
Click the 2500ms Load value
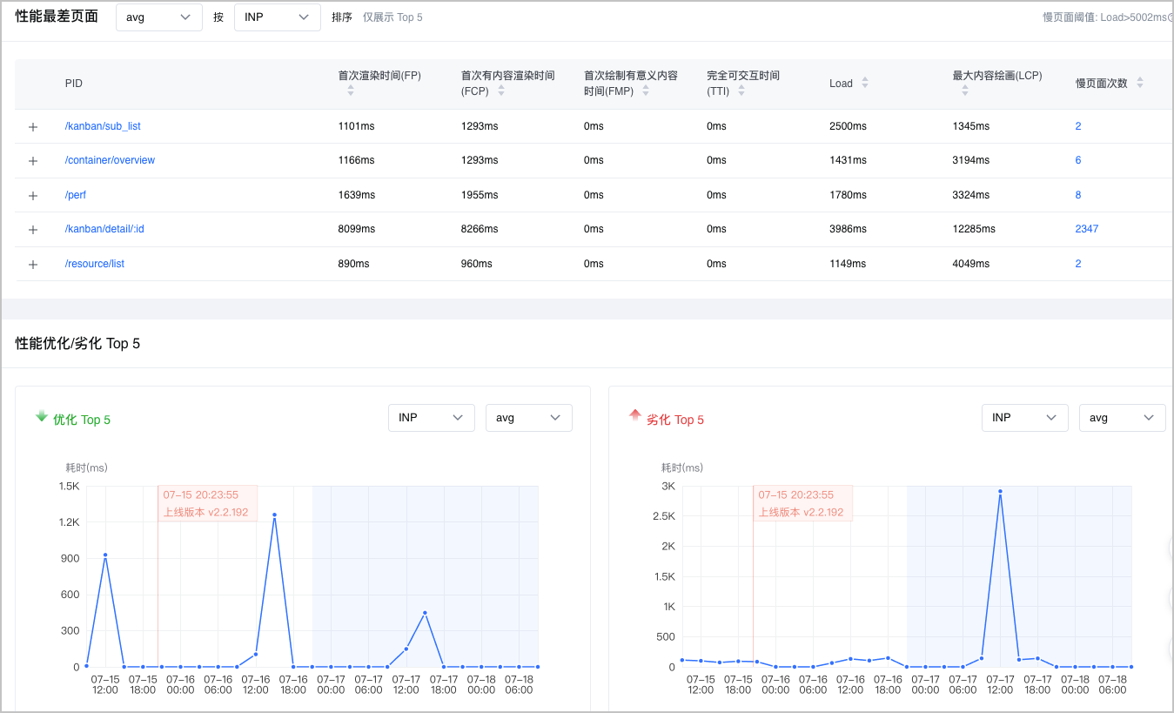click(x=849, y=126)
